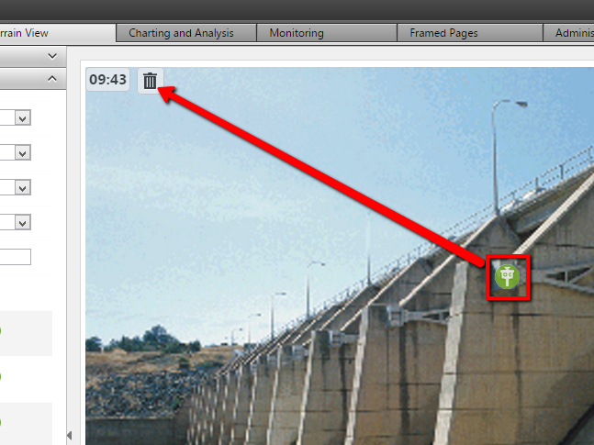The height and width of the screenshot is (445, 594).
Task: Click the dam photo background image
Action: coord(340,256)
